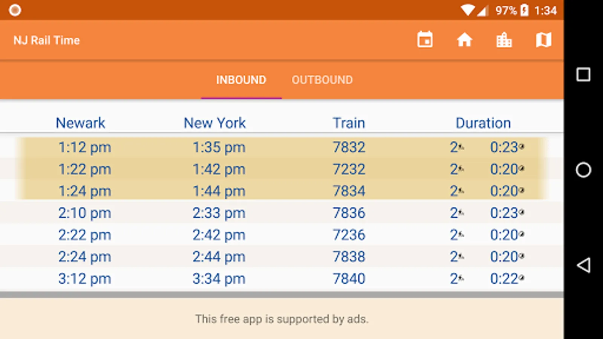Tap the Newark column header

pos(80,123)
